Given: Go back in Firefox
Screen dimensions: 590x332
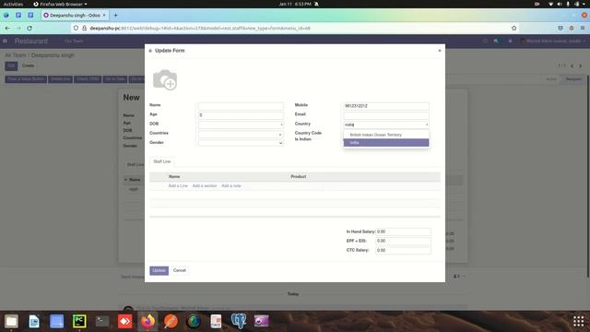Looking at the screenshot, I should tap(7, 29).
